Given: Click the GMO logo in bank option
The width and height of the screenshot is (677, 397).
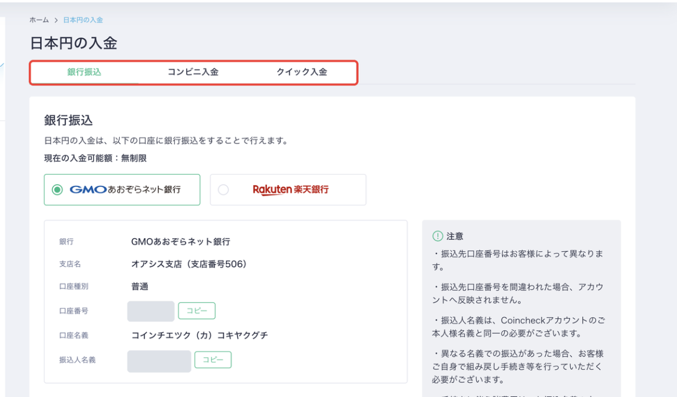Looking at the screenshot, I should [88, 189].
